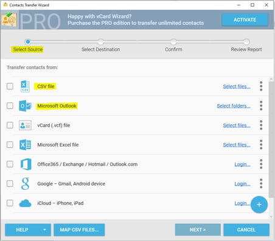Click the Google – Gmail, Android device label
Screen dimensions: 275x241
click(x=71, y=184)
